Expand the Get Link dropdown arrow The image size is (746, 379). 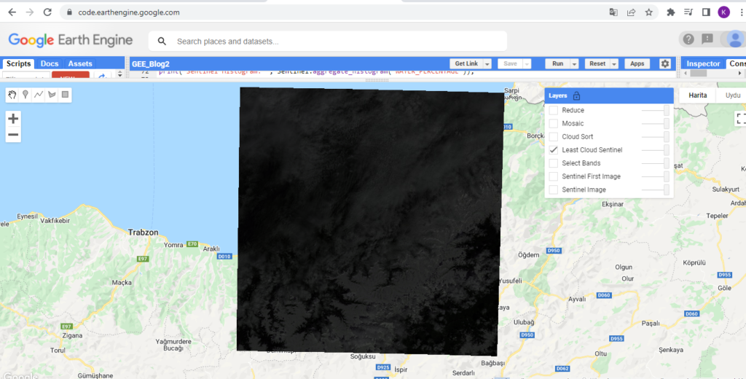point(487,64)
